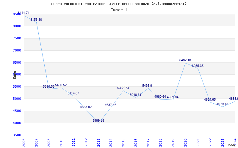Click the 2019 x-axis year label
Image resolution: width=238 pixels, height=148 pixels.
173,143
